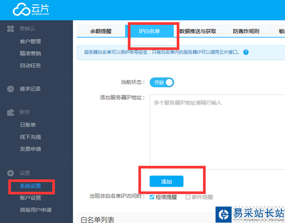Click the 营销云 section heading

point(27,29)
